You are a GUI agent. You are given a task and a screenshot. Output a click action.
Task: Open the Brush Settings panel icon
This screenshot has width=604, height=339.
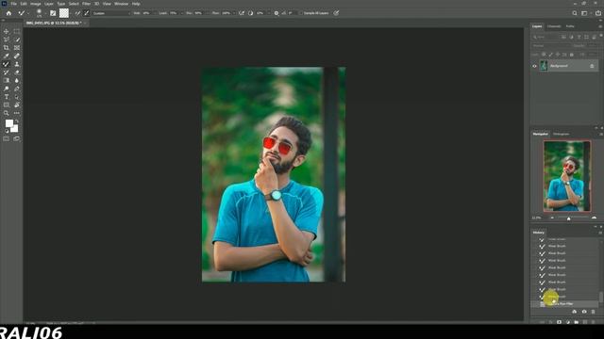(x=53, y=13)
